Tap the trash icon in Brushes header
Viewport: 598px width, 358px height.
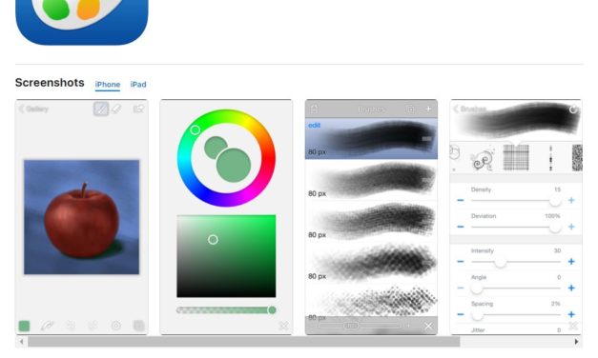click(314, 109)
